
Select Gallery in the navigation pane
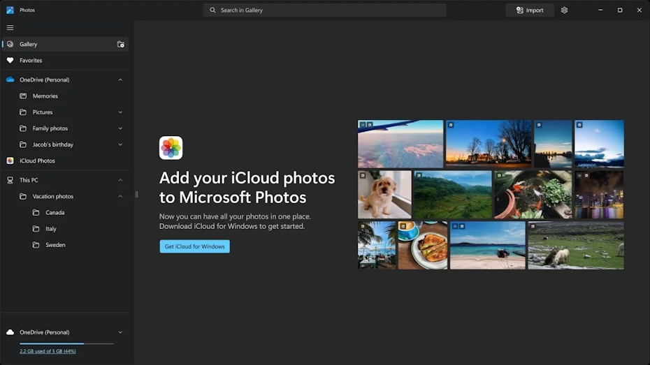coord(65,44)
